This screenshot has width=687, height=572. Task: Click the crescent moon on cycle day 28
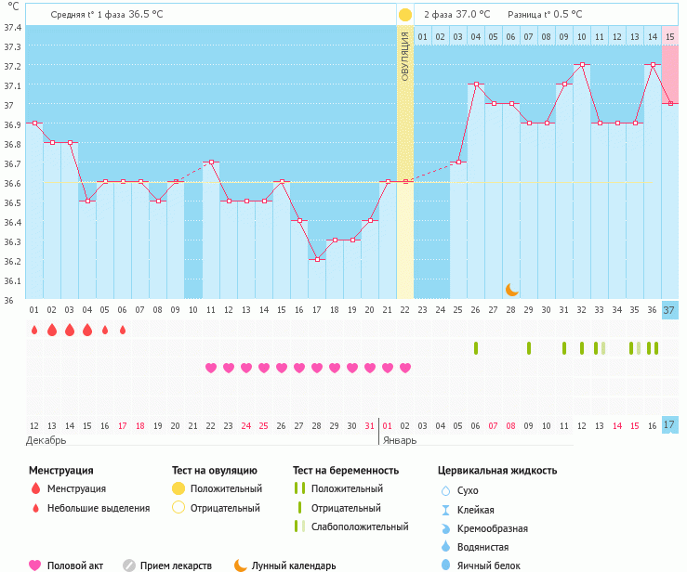click(x=511, y=290)
